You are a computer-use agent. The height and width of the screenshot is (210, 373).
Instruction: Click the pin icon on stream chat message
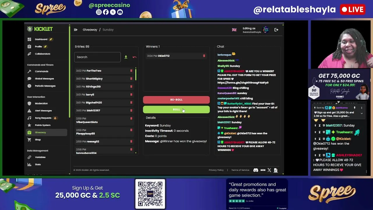point(355,108)
